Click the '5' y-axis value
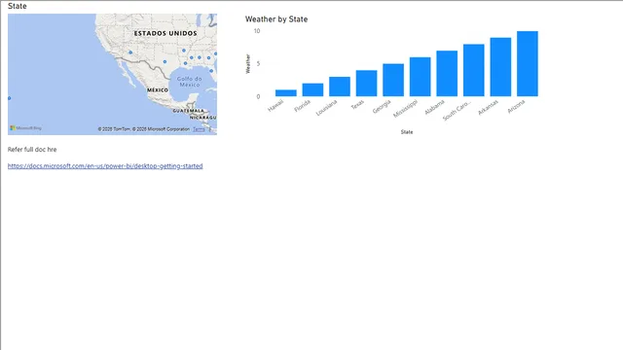 (x=258, y=63)
